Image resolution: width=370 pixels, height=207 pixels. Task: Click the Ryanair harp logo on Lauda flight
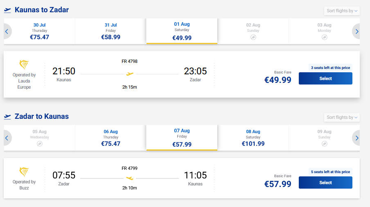24,65
